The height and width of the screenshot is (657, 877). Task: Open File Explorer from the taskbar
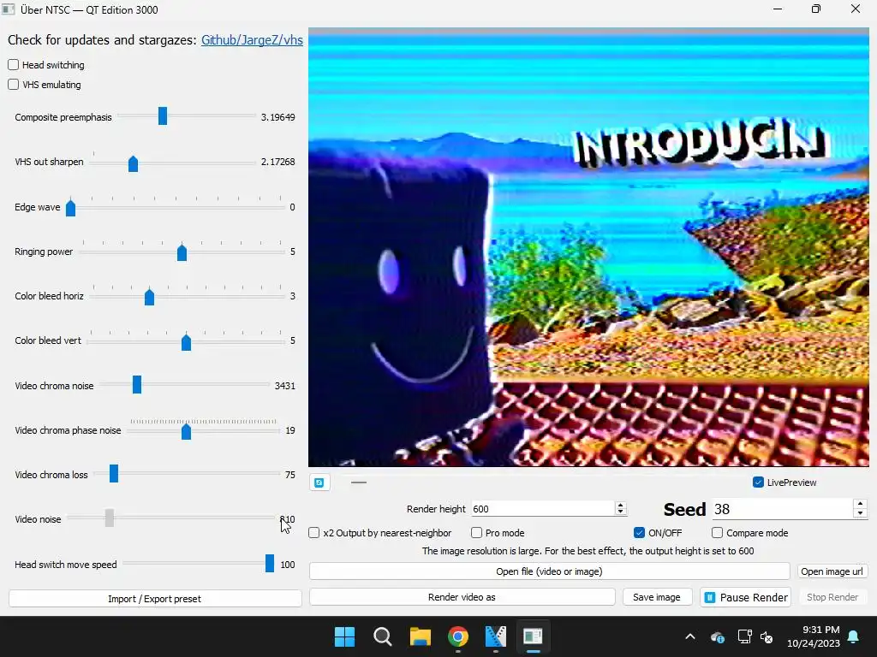[x=420, y=636]
